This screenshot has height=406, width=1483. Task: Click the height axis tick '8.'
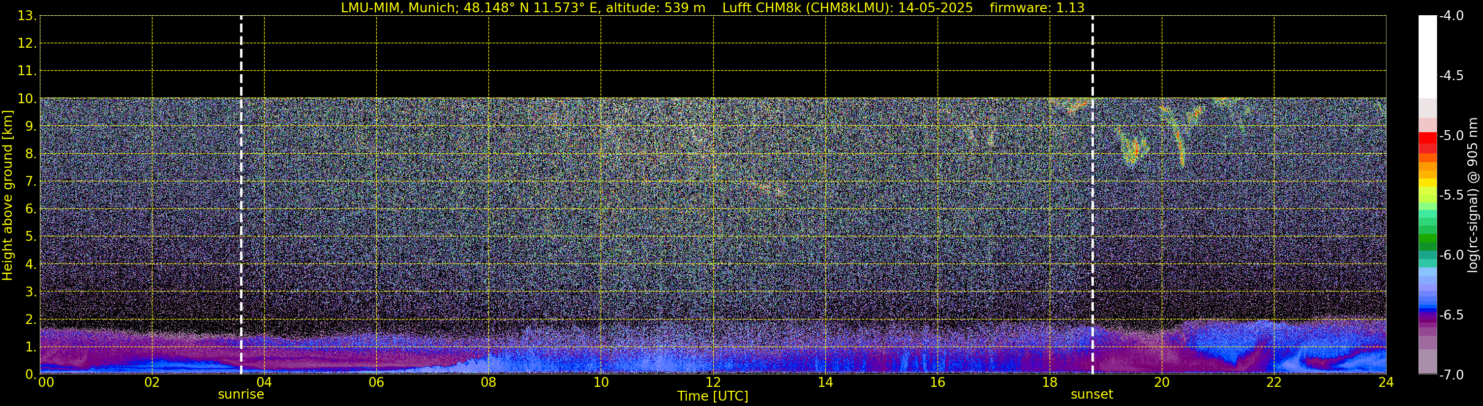(x=31, y=154)
